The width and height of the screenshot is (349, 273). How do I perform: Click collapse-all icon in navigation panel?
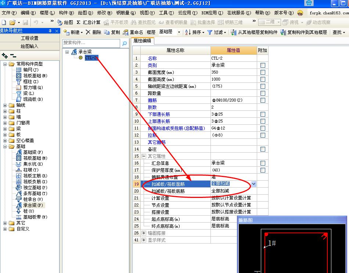tap(13, 55)
